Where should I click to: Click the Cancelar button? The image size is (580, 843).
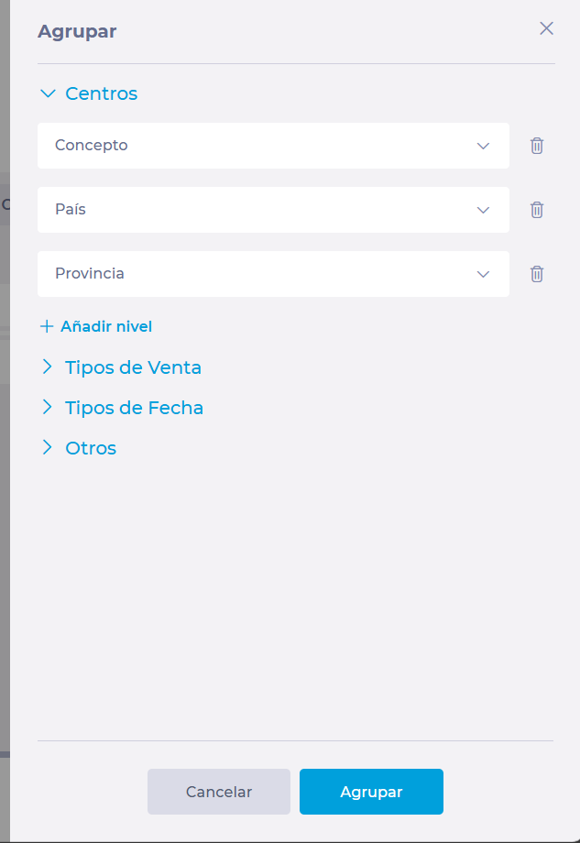click(x=219, y=792)
